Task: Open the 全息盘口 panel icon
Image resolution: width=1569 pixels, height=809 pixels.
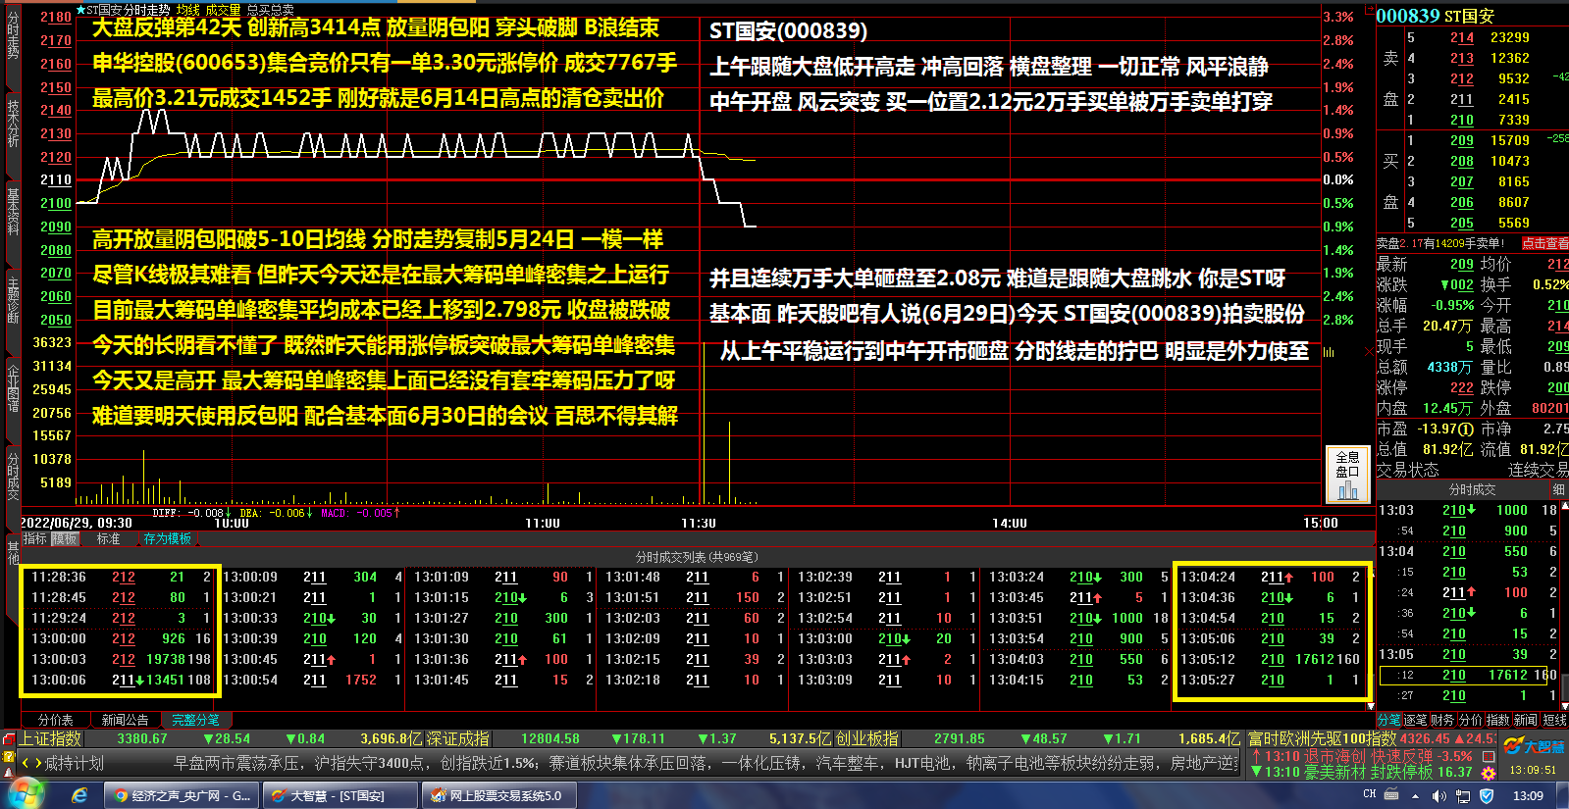Action: pos(1348,476)
